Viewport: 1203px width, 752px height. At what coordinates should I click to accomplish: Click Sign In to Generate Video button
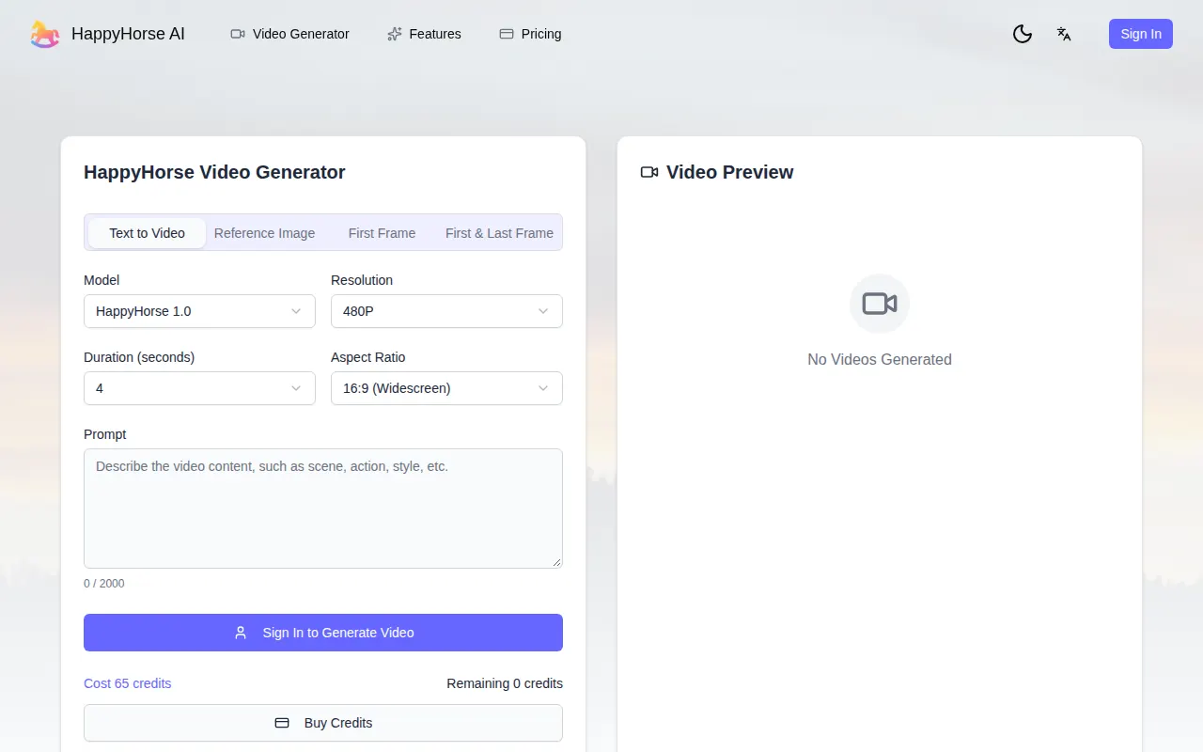(323, 633)
